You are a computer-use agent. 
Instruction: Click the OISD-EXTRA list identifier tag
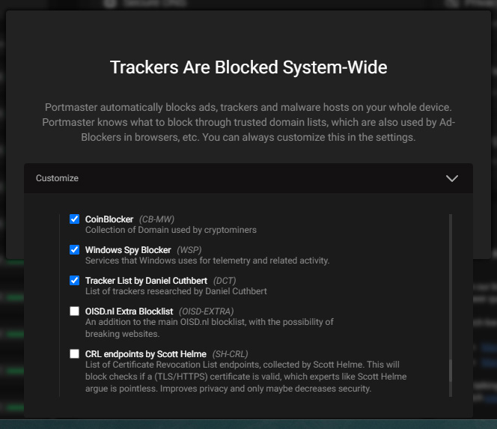pos(207,311)
